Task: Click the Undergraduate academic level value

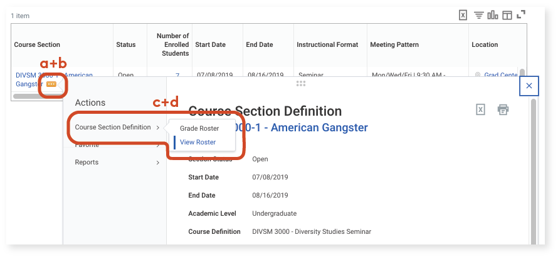Action: (275, 213)
